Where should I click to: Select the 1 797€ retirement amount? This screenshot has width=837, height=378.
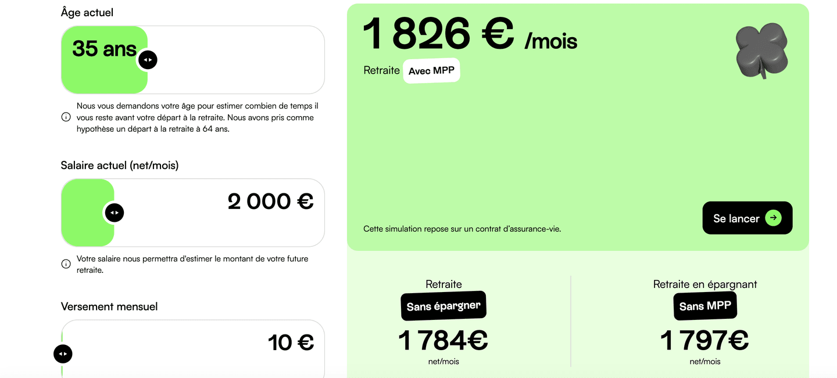(704, 340)
